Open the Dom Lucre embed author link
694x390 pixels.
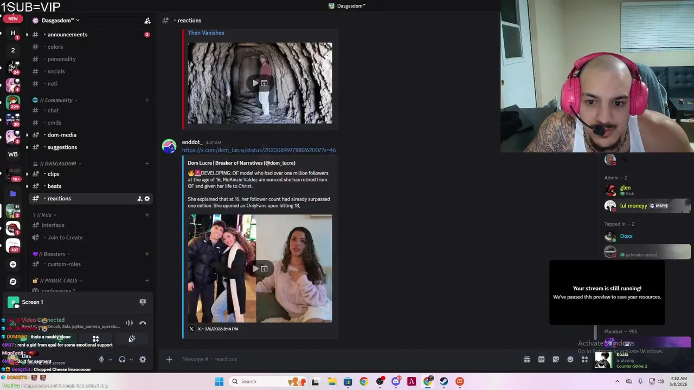[241, 163]
